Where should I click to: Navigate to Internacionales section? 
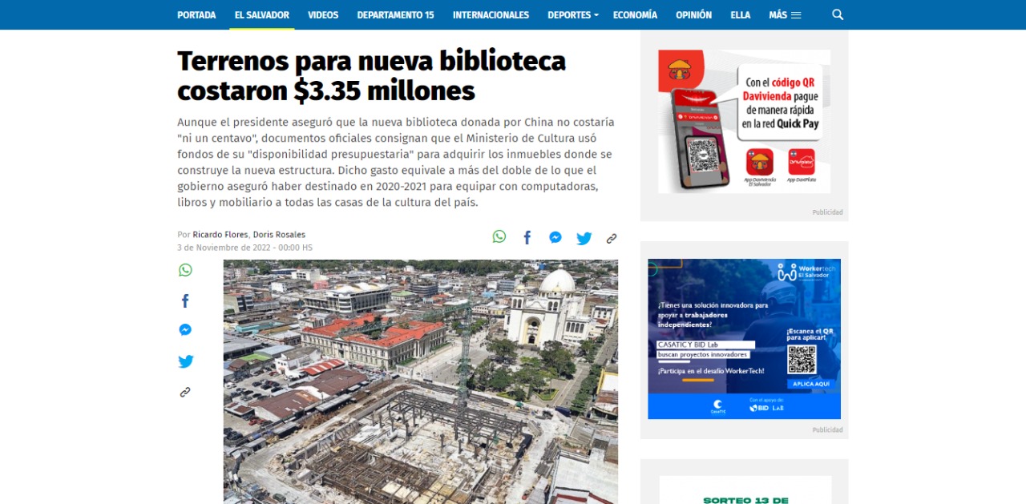[x=491, y=15]
